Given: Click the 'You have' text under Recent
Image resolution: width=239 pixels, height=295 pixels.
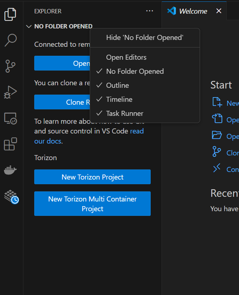Looking at the screenshot, I should pos(224,209).
